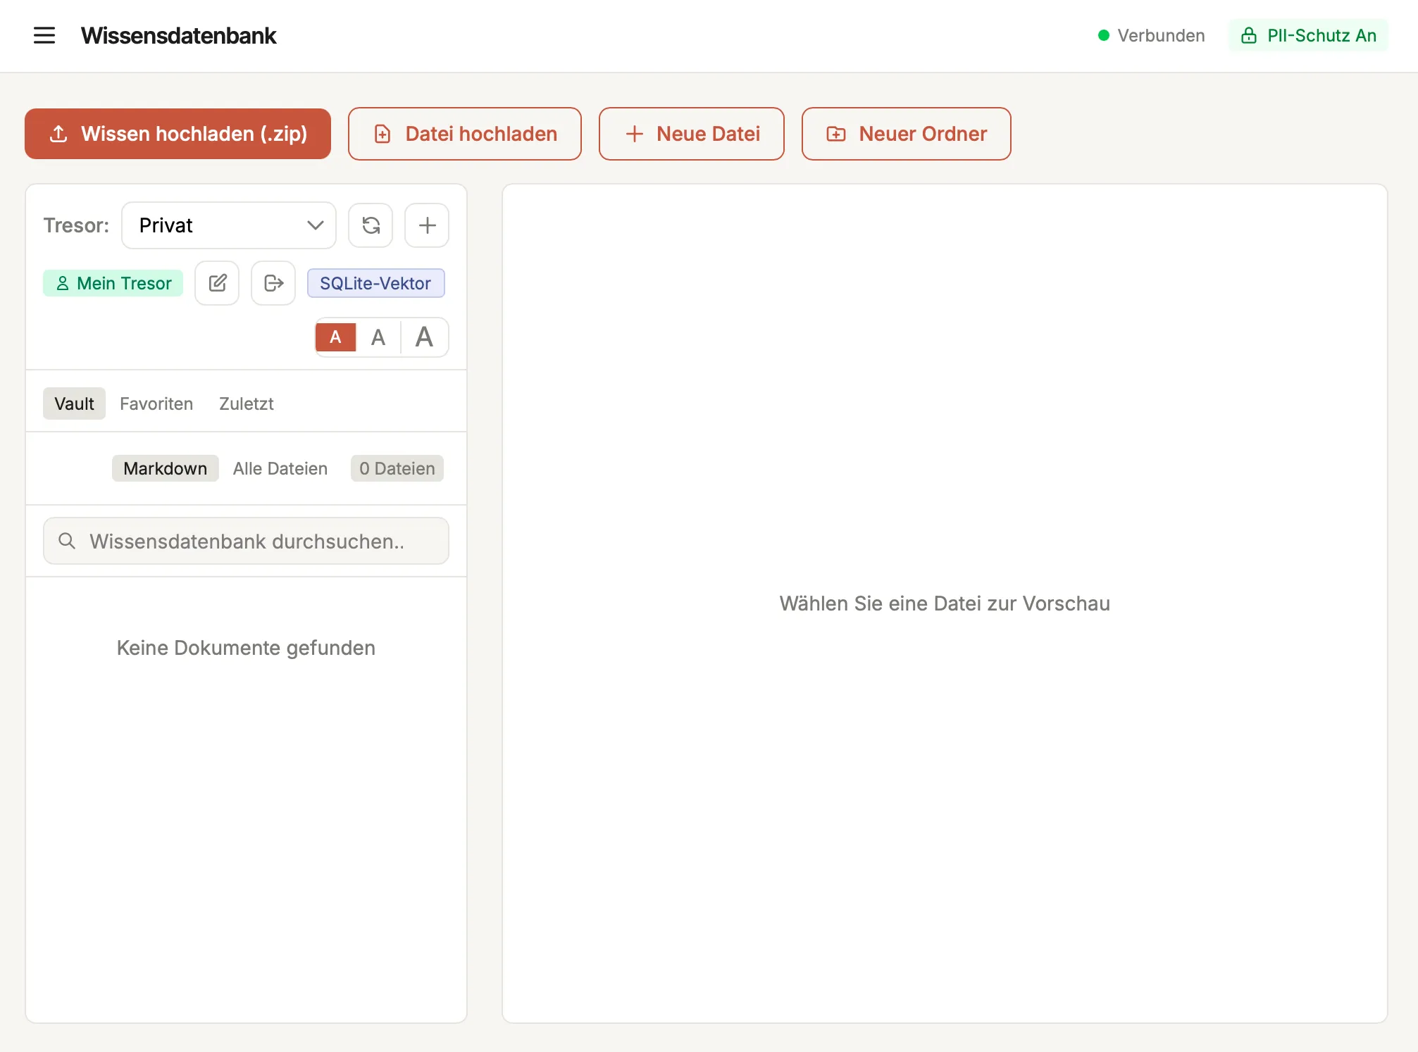The width and height of the screenshot is (1418, 1052).
Task: Switch to the Zuletzt tab
Action: click(x=246, y=403)
